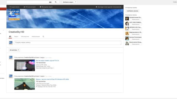The image size is (177, 99).
Task: Click the CreativeSky100 channel title
Action: point(16,32)
